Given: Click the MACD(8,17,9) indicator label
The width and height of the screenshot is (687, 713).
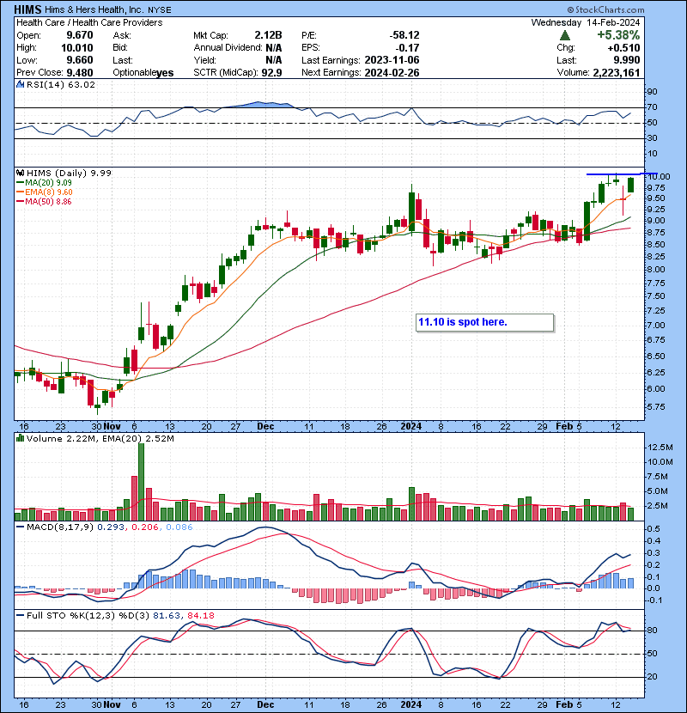Looking at the screenshot, I should coord(60,527).
